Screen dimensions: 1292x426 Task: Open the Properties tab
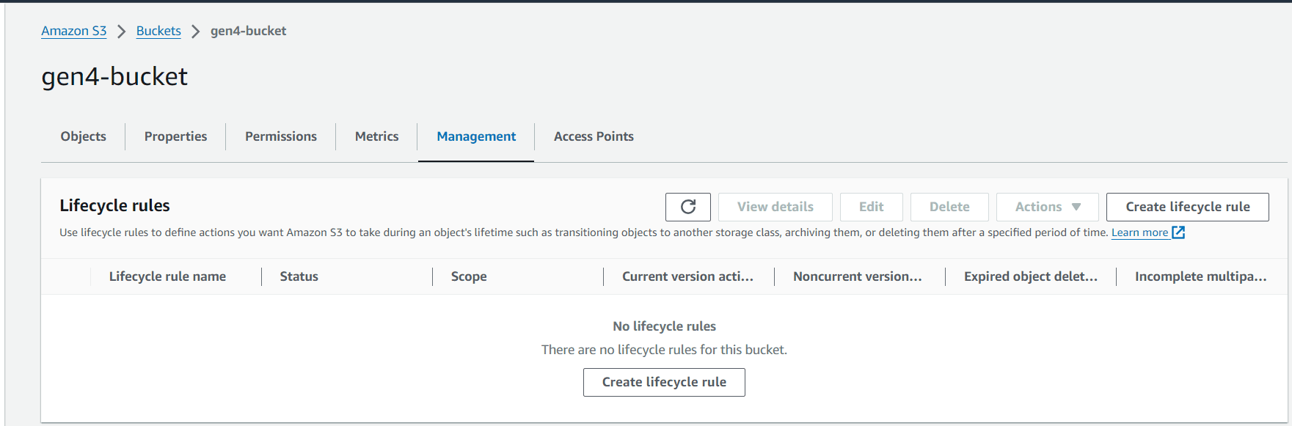click(175, 136)
